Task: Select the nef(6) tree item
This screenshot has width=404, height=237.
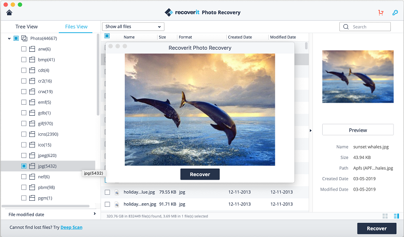Action: 44,177
